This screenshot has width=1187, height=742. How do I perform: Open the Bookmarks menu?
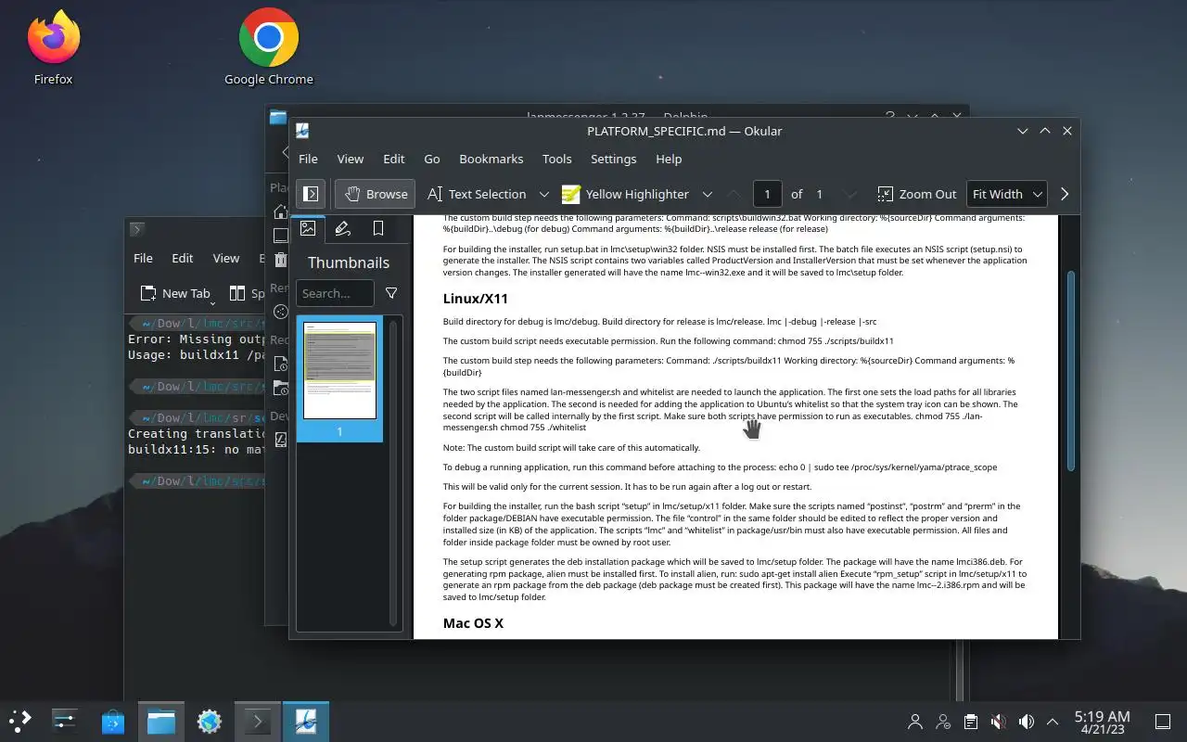point(491,159)
